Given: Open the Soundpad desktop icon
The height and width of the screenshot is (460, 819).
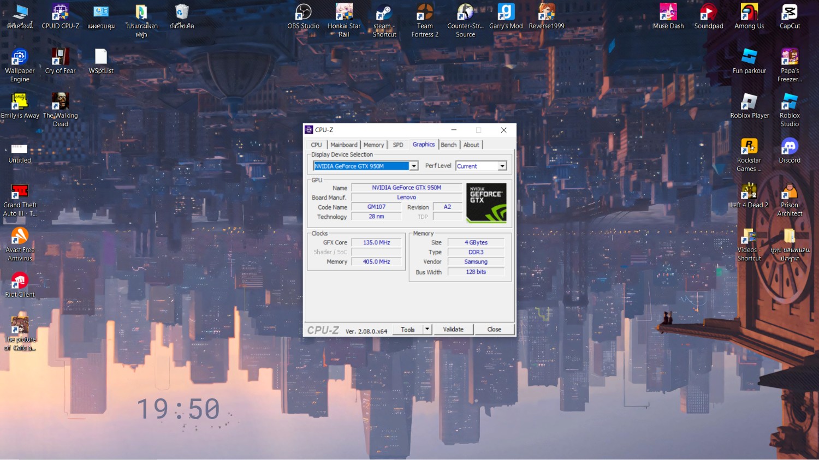Looking at the screenshot, I should tap(709, 16).
